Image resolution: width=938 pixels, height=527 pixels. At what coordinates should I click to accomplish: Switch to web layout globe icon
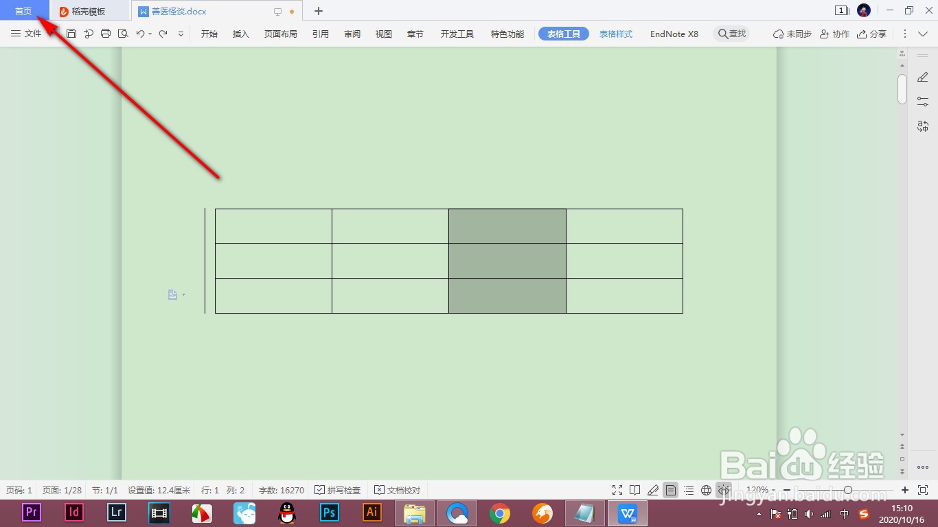(x=706, y=490)
